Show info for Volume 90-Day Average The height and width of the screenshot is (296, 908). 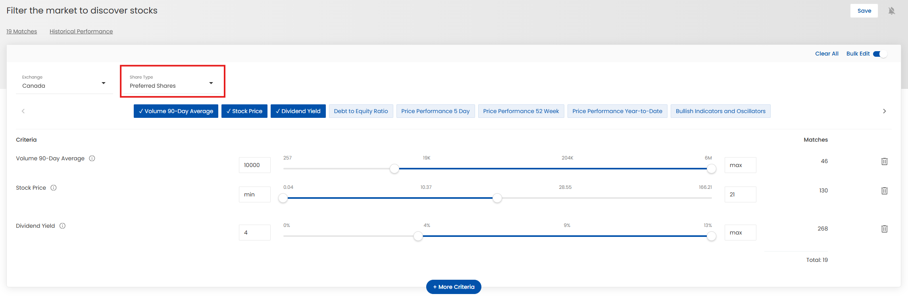[x=92, y=158]
